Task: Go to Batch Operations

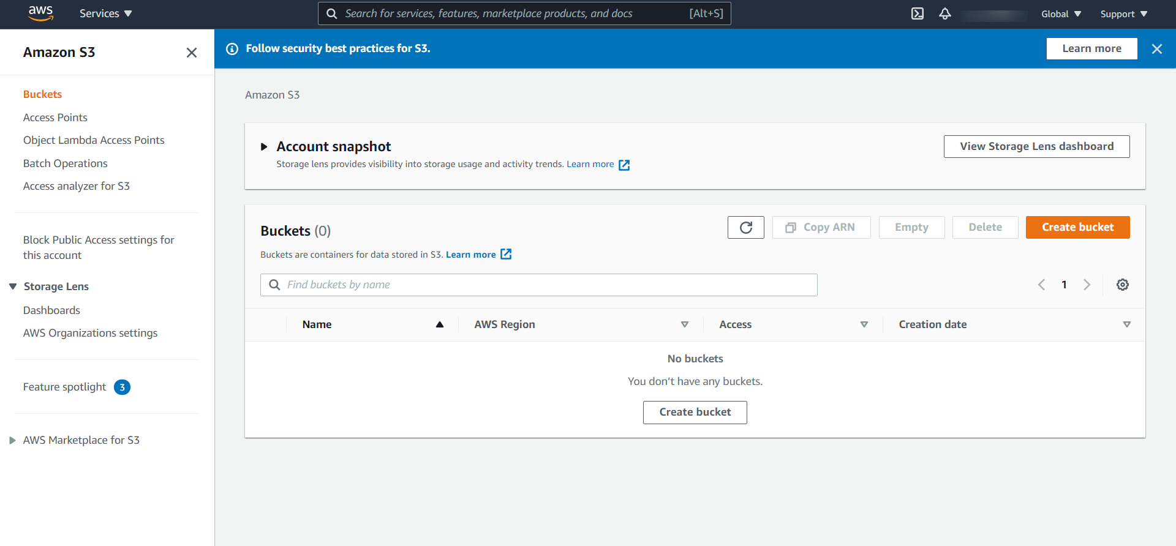Action: point(65,163)
